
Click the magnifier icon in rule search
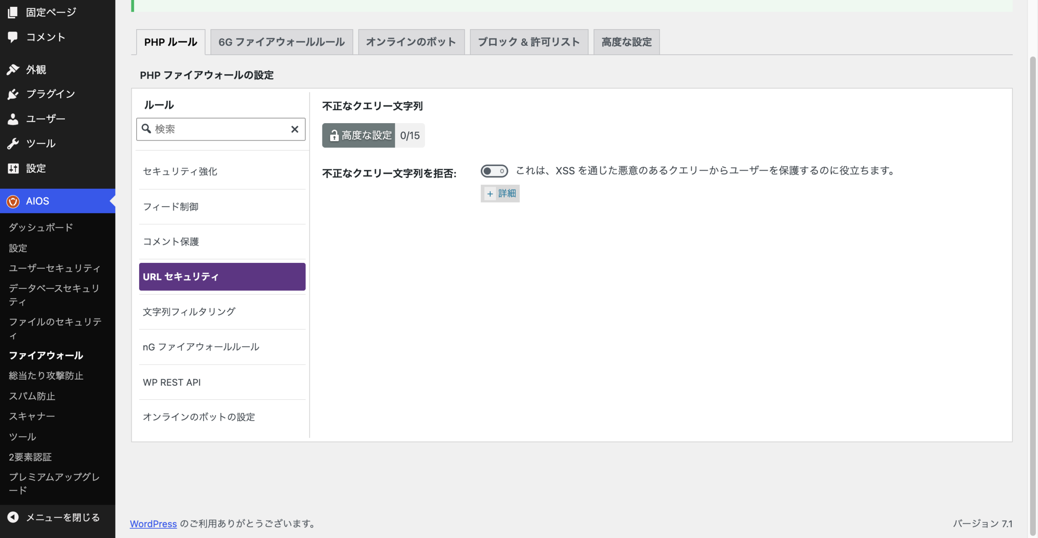[146, 129]
